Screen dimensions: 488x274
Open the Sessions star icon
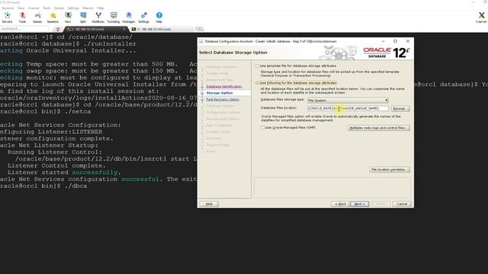(x=53, y=18)
